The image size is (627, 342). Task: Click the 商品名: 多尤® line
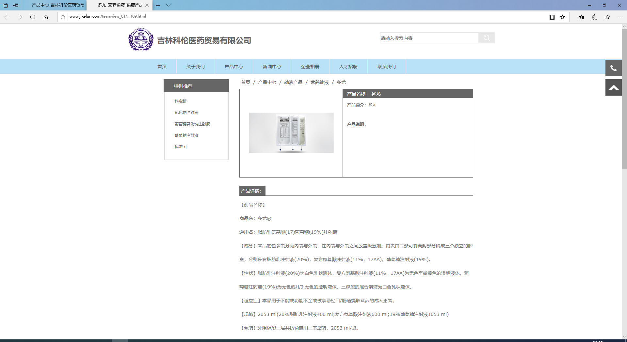tap(255, 218)
